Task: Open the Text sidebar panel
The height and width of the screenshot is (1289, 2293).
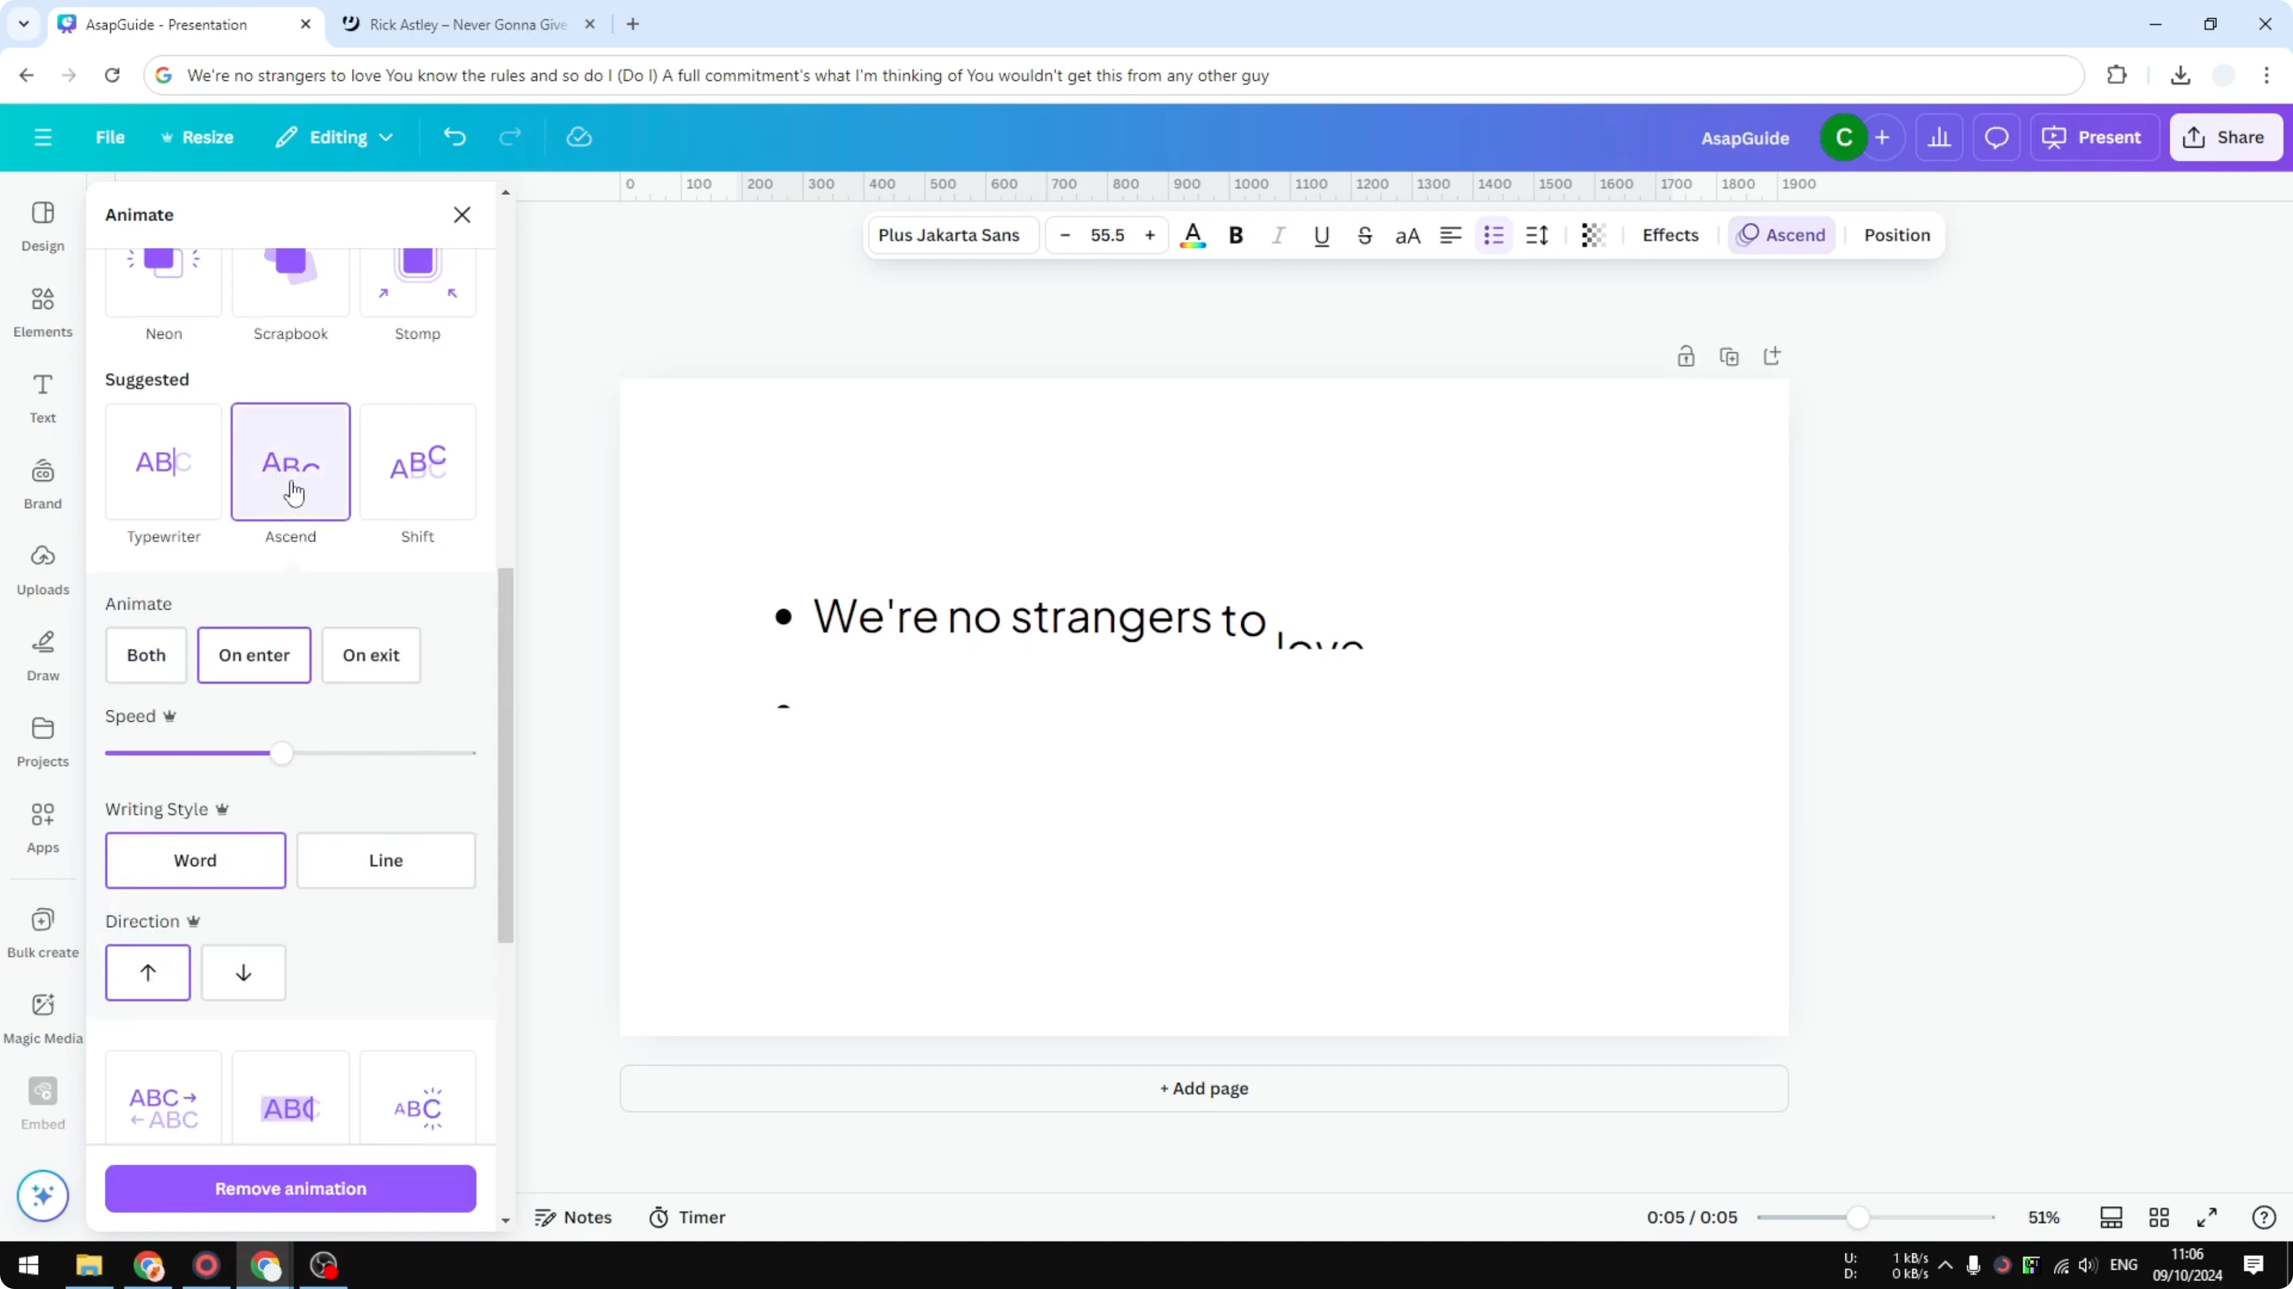Action: 43,398
